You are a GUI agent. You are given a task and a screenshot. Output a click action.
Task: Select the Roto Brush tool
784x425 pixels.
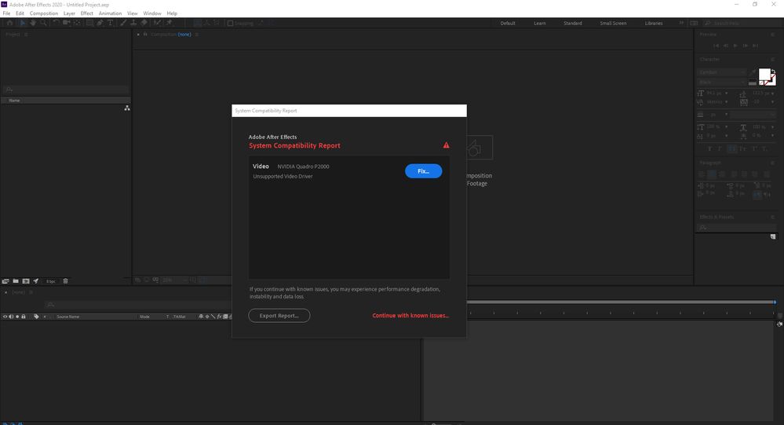coord(157,23)
